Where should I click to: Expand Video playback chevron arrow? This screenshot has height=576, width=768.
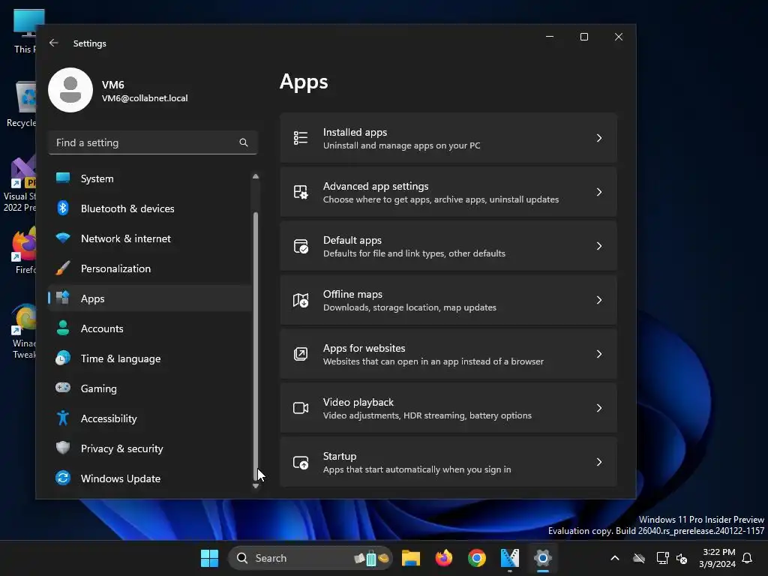[x=599, y=408]
